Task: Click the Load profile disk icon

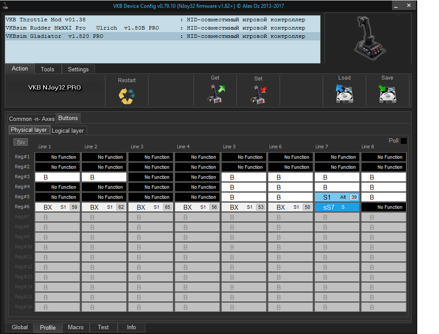Action: point(344,94)
